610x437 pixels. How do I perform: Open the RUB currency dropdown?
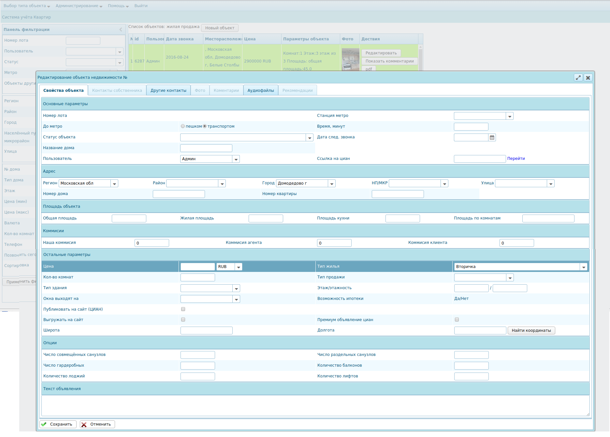pos(239,267)
